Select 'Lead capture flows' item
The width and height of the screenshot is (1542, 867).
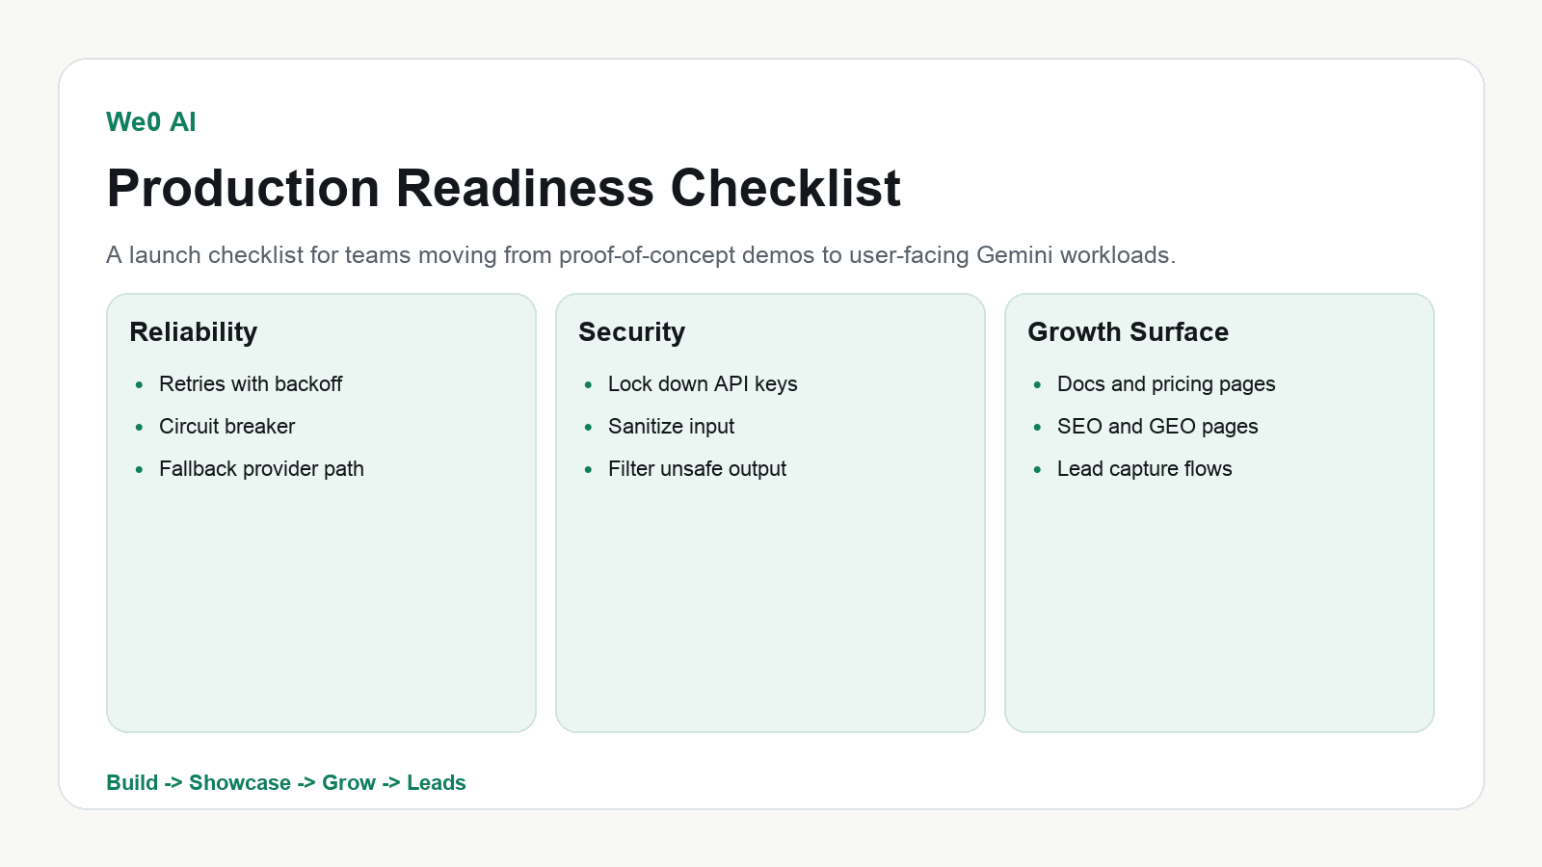[x=1145, y=469]
